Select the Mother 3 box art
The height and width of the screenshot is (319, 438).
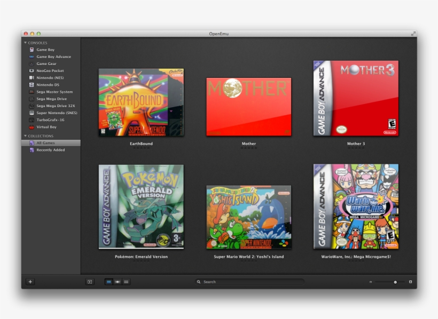coord(356,98)
